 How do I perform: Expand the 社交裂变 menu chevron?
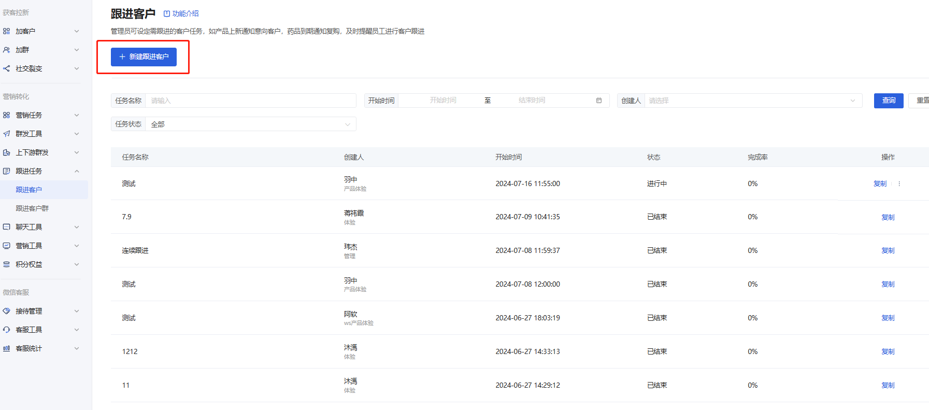pos(77,68)
